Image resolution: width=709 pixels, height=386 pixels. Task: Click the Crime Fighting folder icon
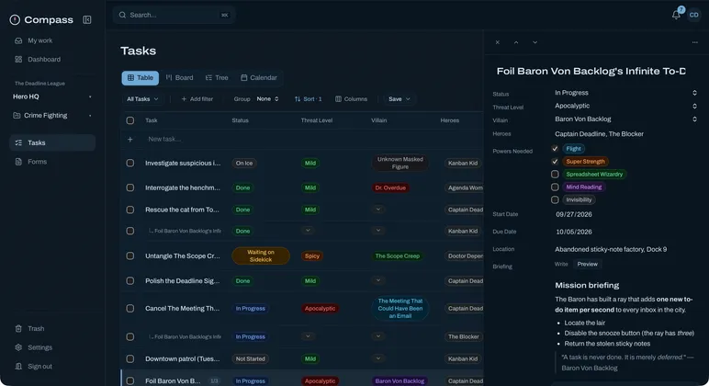[17, 116]
